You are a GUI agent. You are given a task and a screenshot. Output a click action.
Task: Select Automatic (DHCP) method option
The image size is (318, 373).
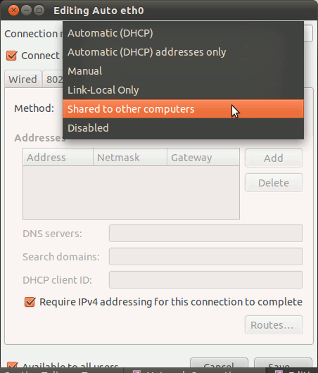pos(183,33)
